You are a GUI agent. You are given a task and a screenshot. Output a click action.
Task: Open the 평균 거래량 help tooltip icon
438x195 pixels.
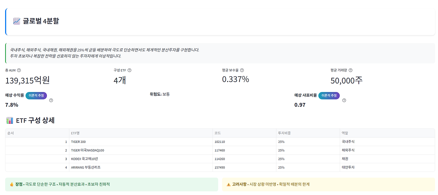pos(350,70)
